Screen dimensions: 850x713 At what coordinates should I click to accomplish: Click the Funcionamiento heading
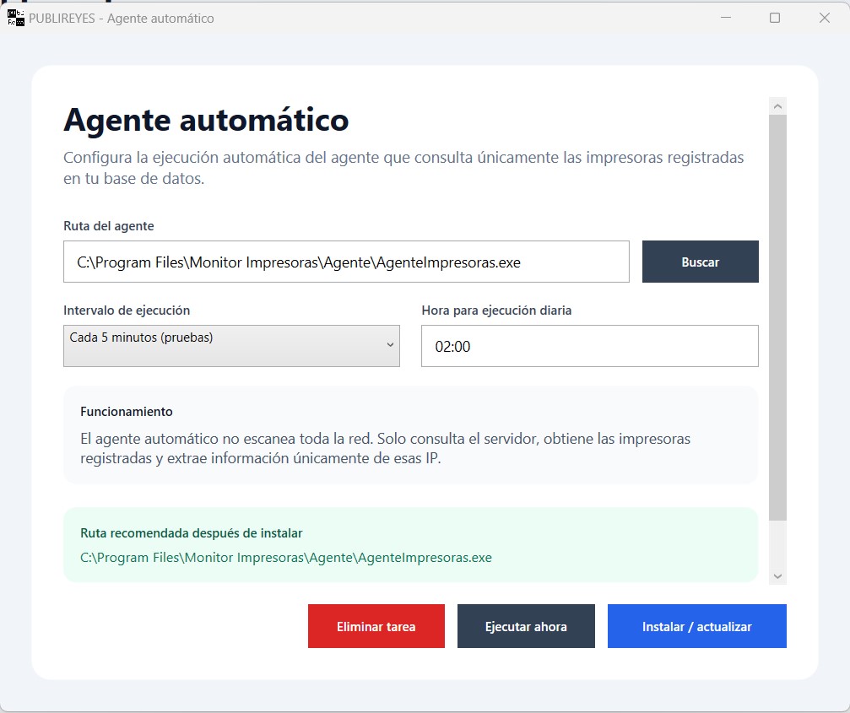click(127, 411)
